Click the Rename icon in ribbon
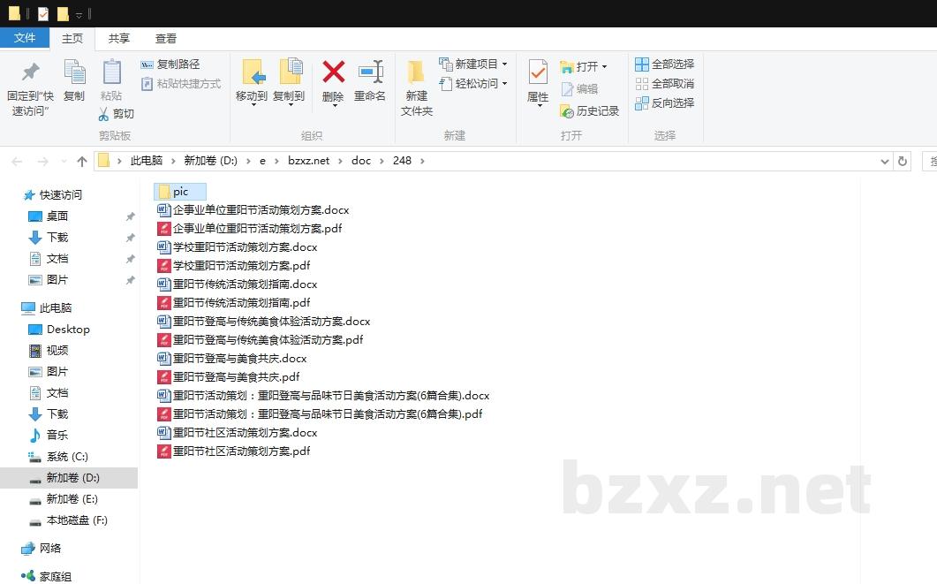937x584 pixels. [x=370, y=72]
